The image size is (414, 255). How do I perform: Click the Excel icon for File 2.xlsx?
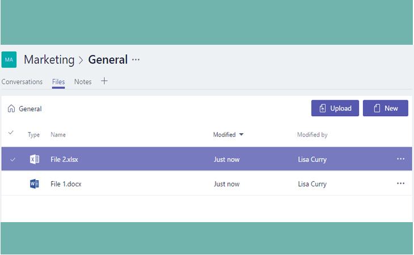click(35, 159)
